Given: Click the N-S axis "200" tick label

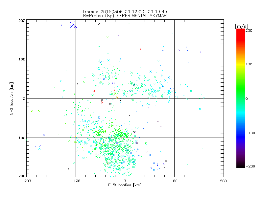Looking at the screenshot, I should tap(22, 21).
